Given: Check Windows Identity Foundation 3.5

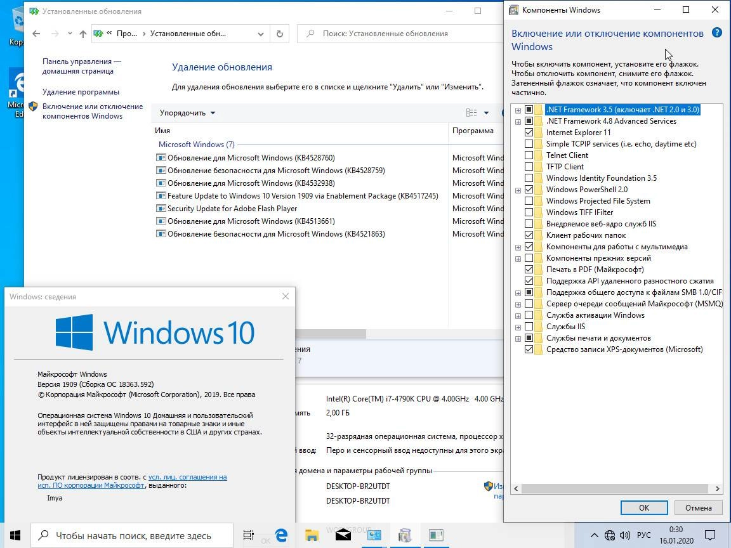Looking at the screenshot, I should [x=529, y=178].
